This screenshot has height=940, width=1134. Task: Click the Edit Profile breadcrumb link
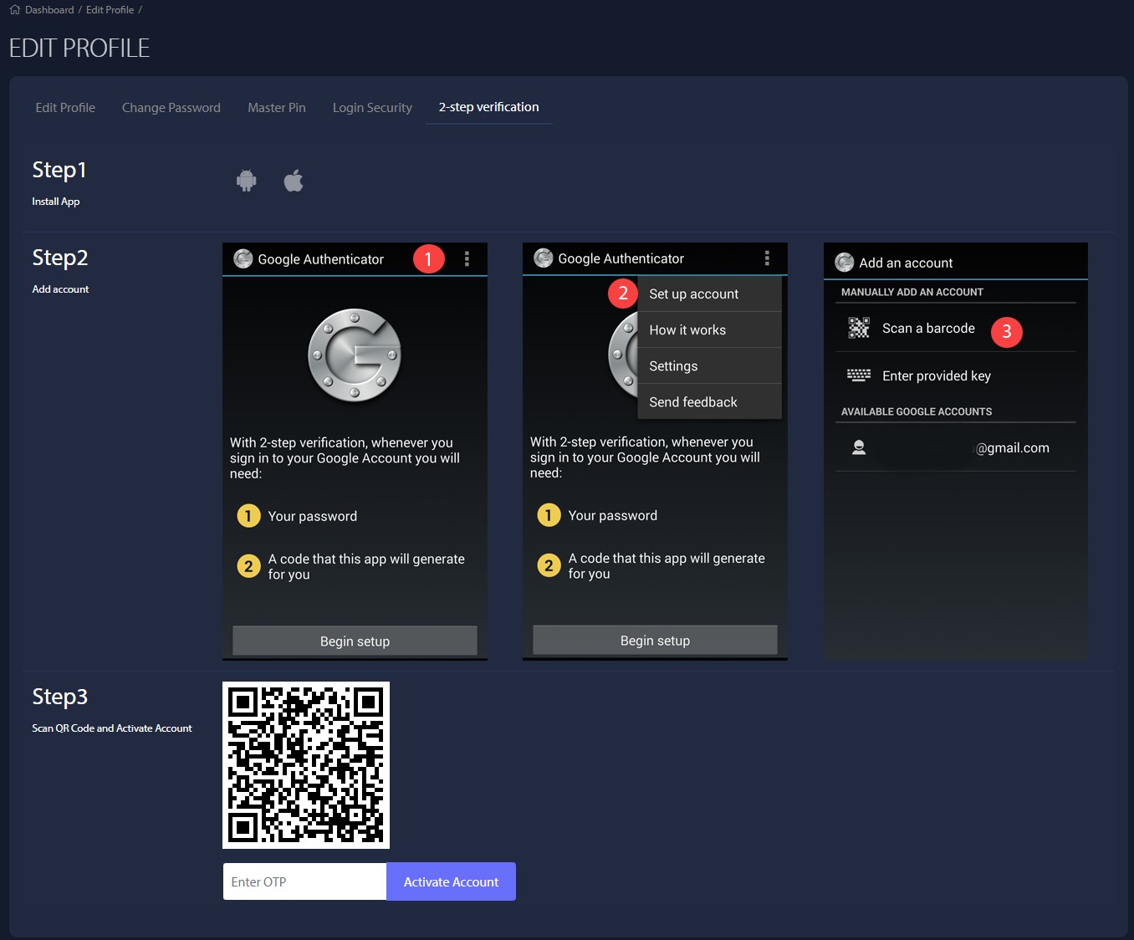pyautogui.click(x=110, y=10)
